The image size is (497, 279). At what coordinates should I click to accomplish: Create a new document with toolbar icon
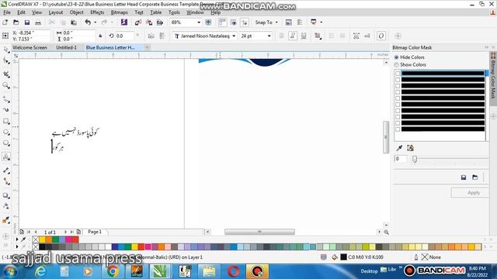coord(5,22)
